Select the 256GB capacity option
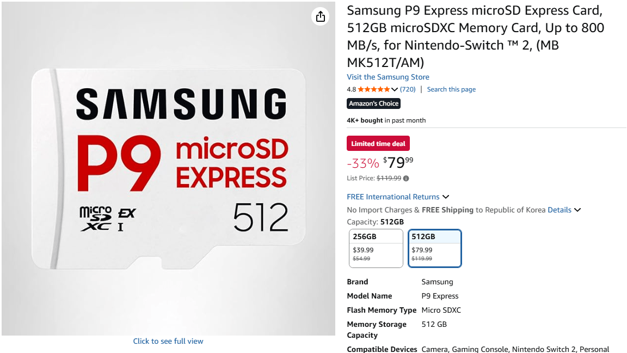 click(376, 248)
